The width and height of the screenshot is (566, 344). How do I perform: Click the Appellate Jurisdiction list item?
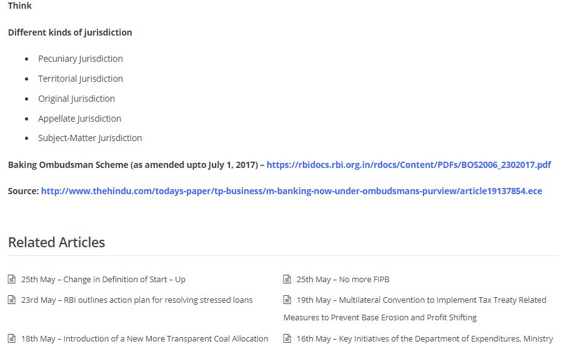[x=80, y=119]
